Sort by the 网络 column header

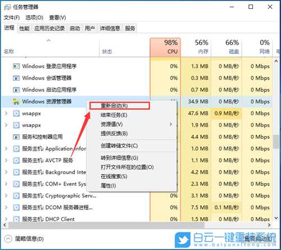[257, 47]
